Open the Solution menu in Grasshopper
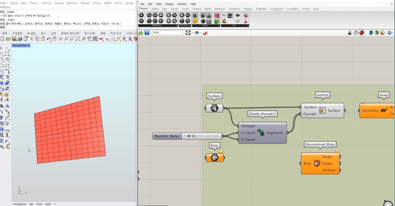Image resolution: width=395 pixels, height=206 pixels. click(x=182, y=4)
